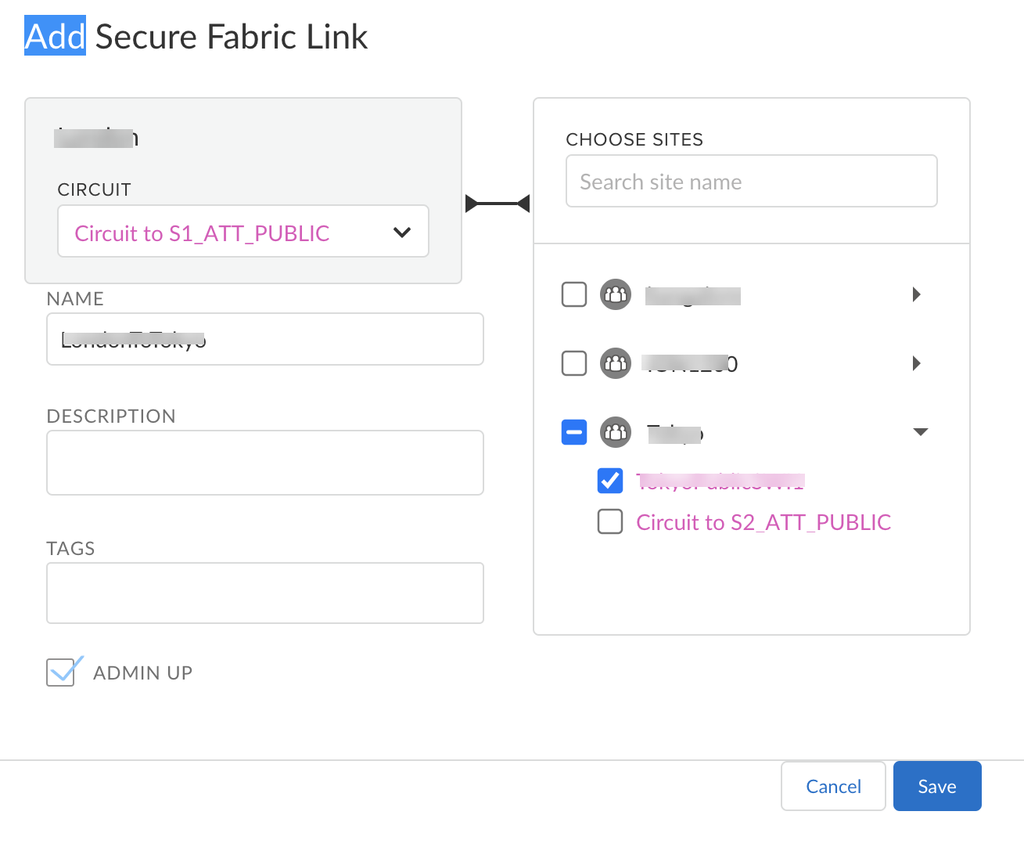The image size is (1024, 851).
Task: Click the link connector icon between panels
Action: click(x=498, y=204)
